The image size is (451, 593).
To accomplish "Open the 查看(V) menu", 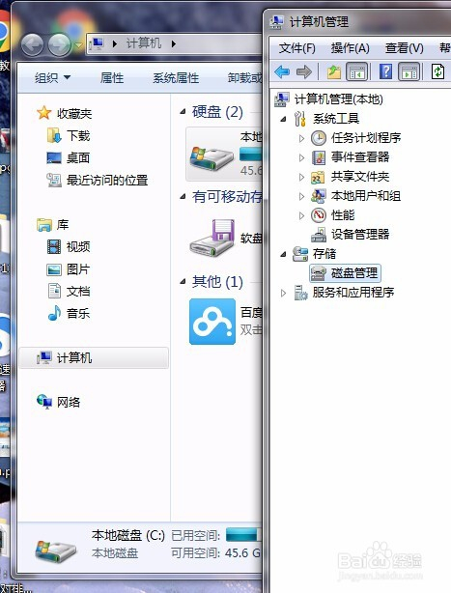I will point(404,48).
